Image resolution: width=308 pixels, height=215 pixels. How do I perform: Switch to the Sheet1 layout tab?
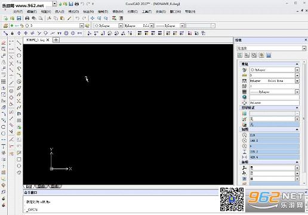tap(42, 186)
